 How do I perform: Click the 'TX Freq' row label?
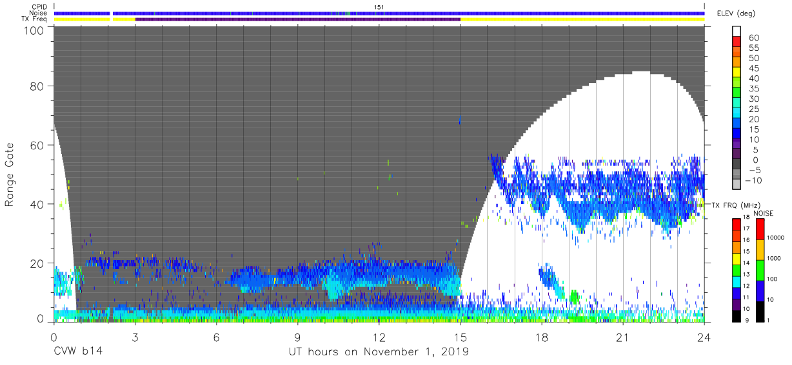tap(35, 19)
